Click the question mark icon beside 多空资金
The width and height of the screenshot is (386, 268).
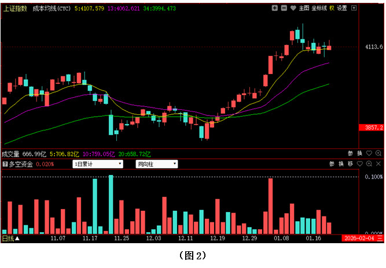5,164
